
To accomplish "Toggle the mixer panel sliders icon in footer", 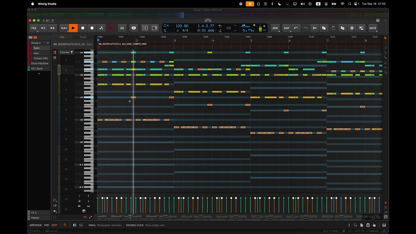I will click(x=81, y=225).
